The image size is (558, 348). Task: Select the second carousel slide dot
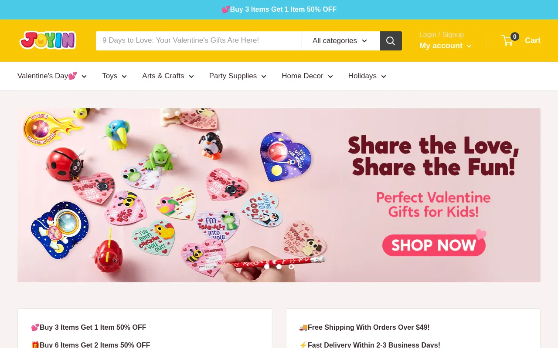click(x=279, y=267)
